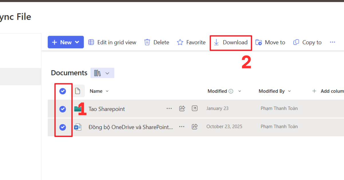Open the Documents view selector
344x180 pixels.
pyautogui.click(x=102, y=73)
